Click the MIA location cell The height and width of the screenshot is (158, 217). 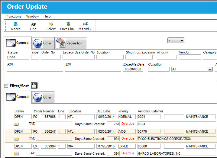81,146
